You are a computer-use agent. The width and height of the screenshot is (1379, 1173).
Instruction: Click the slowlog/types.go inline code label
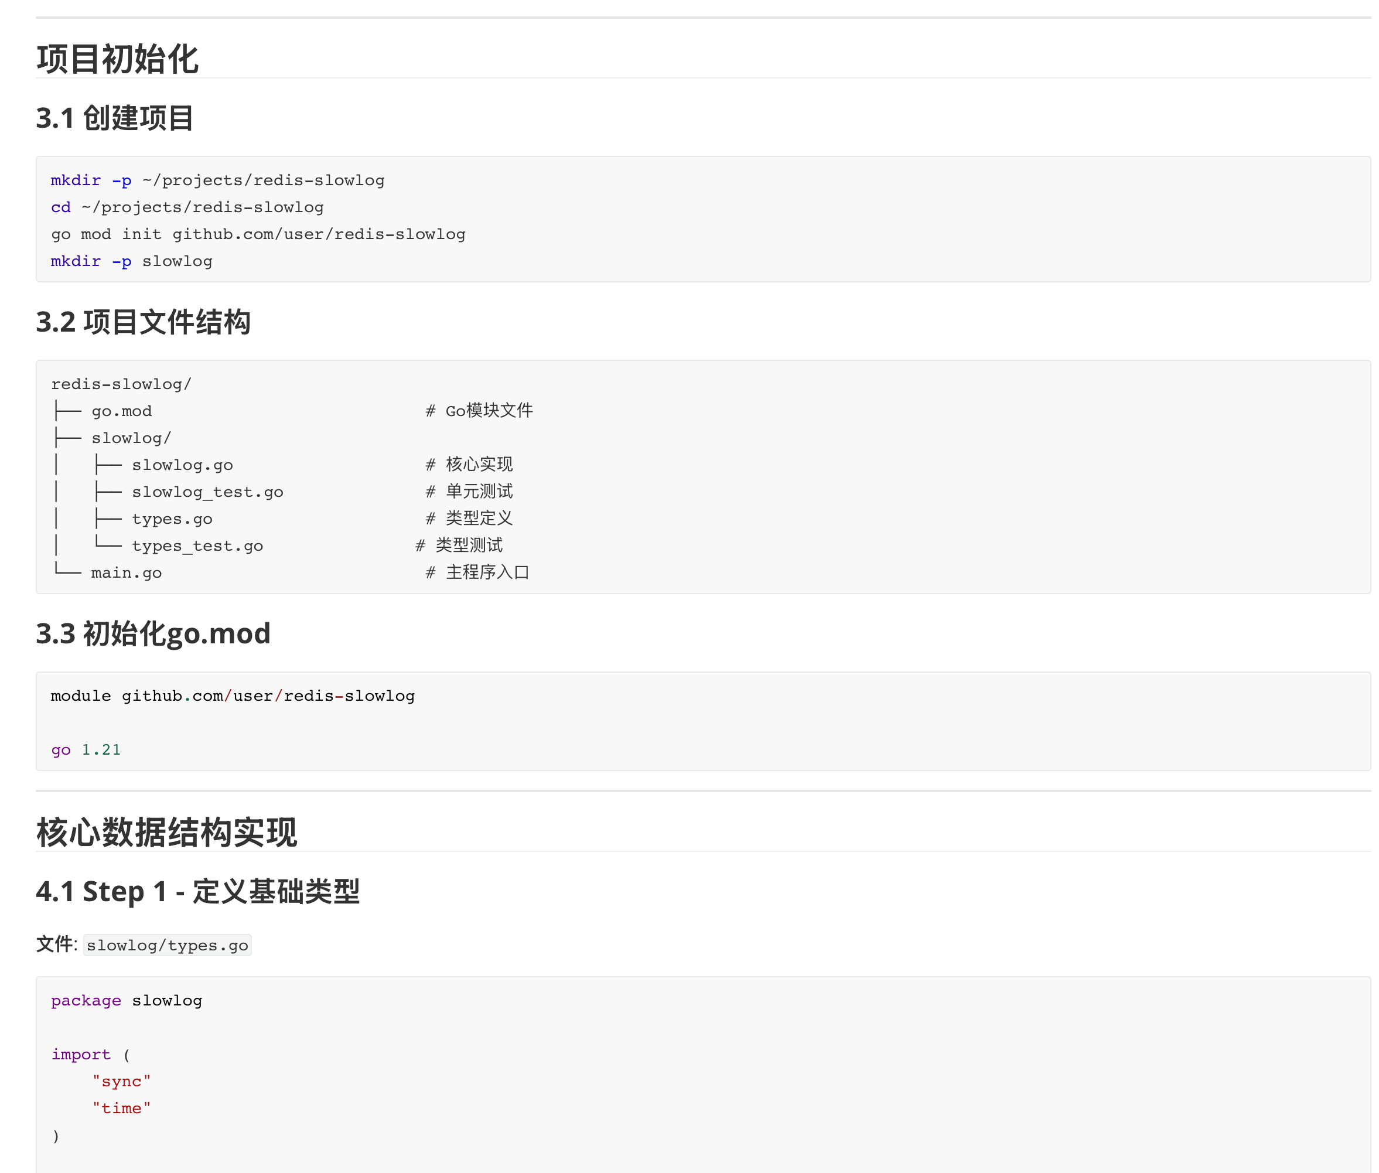[x=167, y=945]
